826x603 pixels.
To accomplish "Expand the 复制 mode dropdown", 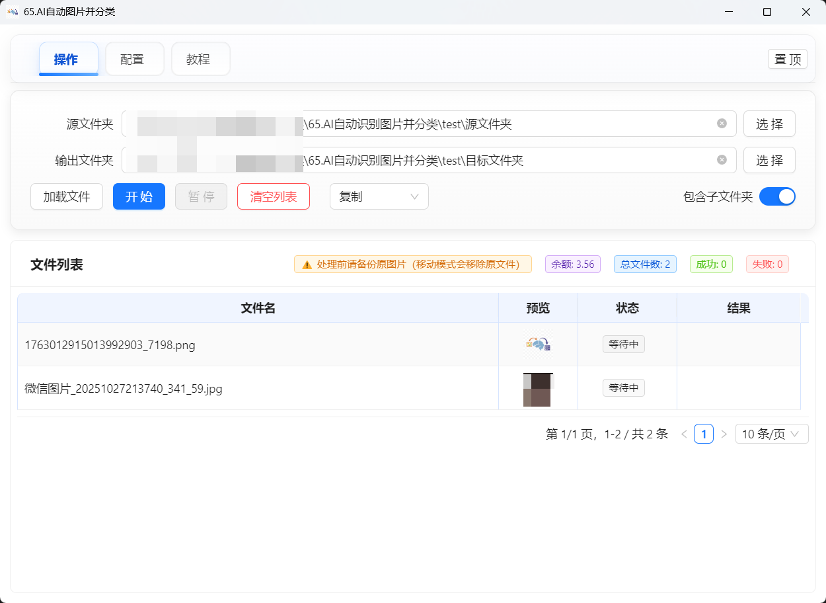I will coord(379,196).
